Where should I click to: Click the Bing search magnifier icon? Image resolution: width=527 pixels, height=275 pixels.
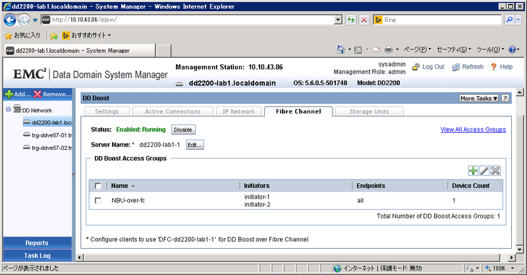coord(509,20)
